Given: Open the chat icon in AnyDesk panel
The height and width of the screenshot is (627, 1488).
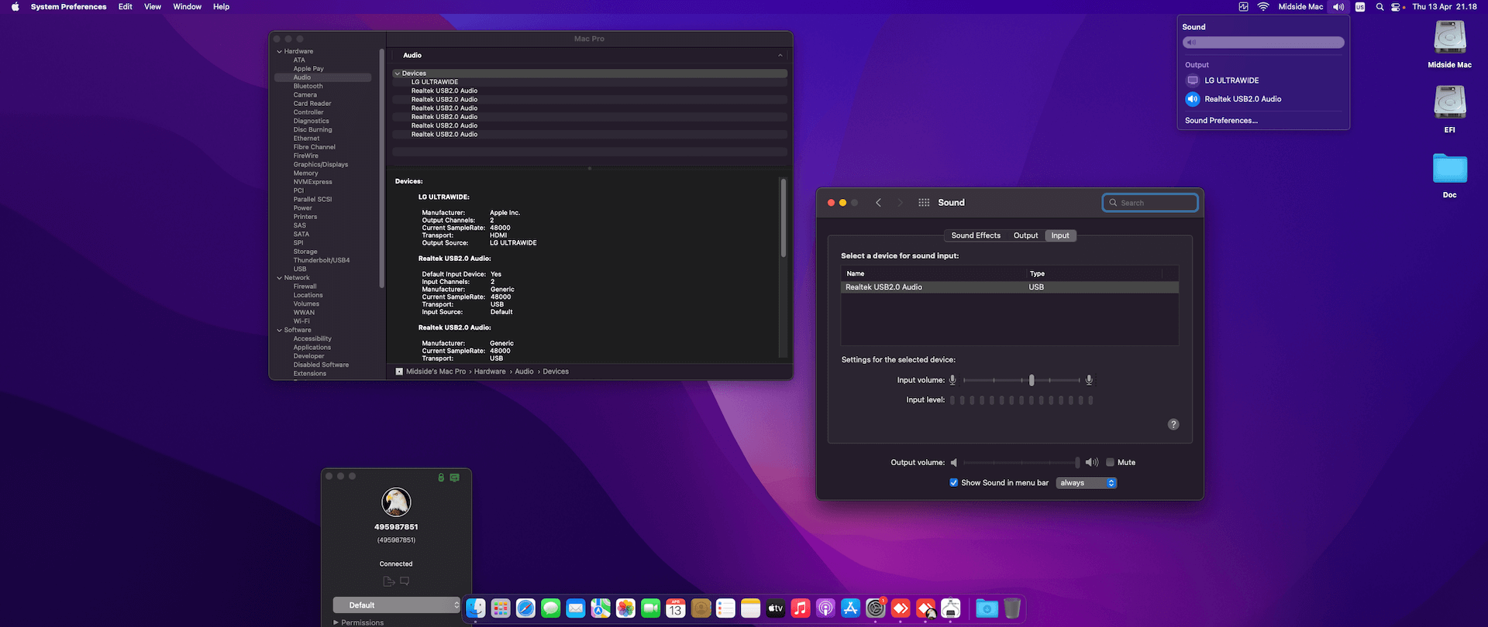Looking at the screenshot, I should pyautogui.click(x=405, y=581).
